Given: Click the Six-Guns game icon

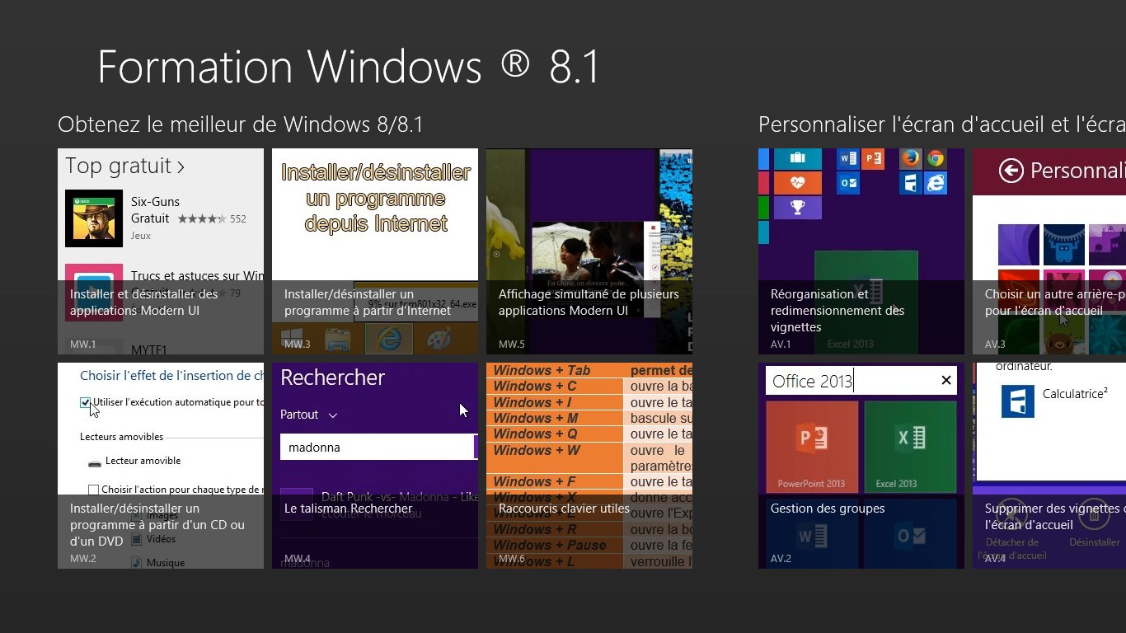Looking at the screenshot, I should [x=94, y=218].
